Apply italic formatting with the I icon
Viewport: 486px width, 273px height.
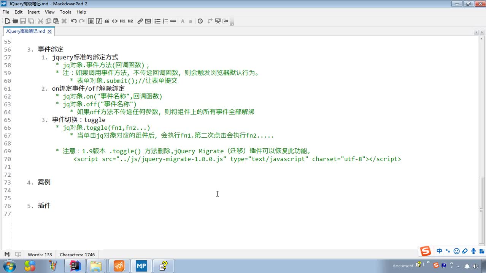pos(99,21)
